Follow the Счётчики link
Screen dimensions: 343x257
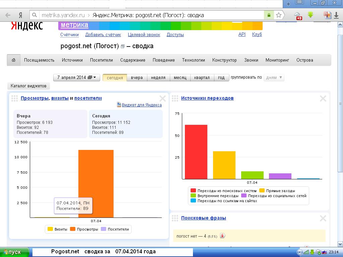[x=69, y=34]
